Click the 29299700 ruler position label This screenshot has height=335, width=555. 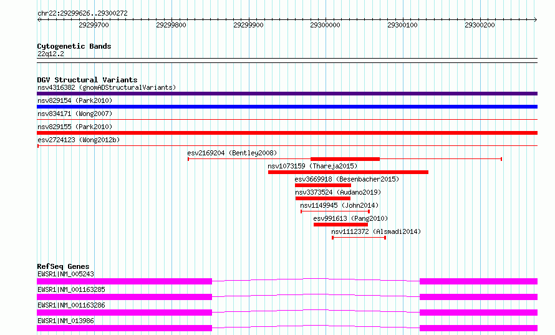pos(94,25)
